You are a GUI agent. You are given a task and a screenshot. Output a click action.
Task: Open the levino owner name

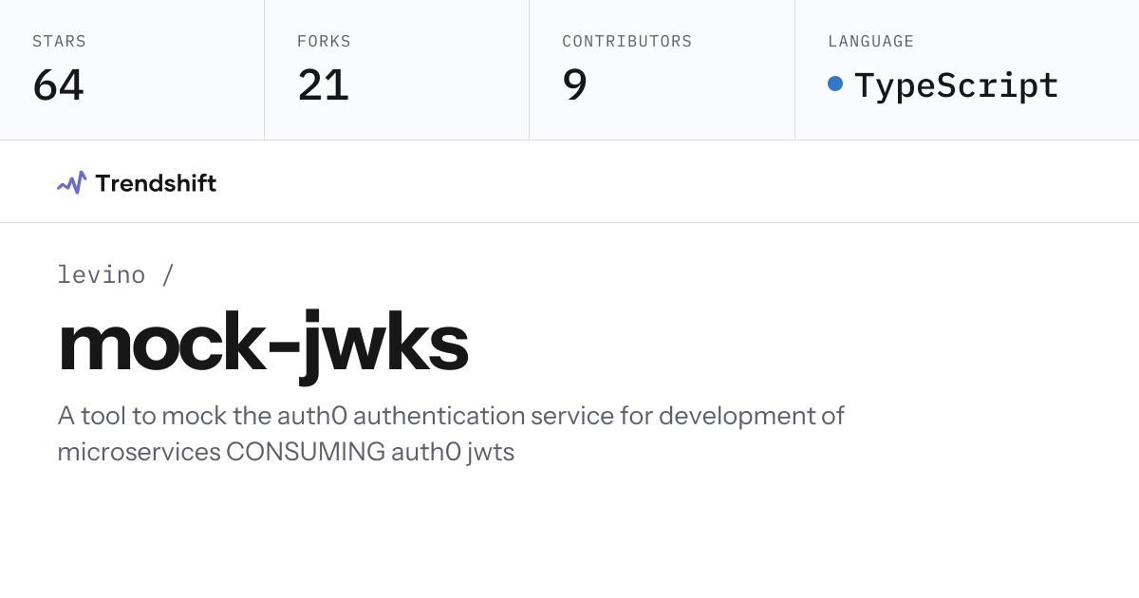click(x=102, y=275)
